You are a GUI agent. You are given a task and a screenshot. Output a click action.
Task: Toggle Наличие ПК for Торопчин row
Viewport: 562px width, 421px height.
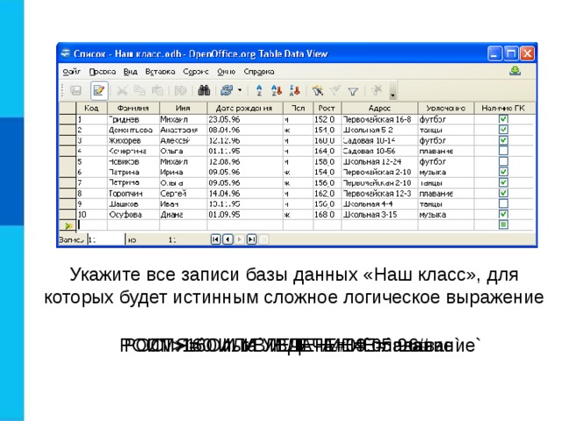[503, 193]
